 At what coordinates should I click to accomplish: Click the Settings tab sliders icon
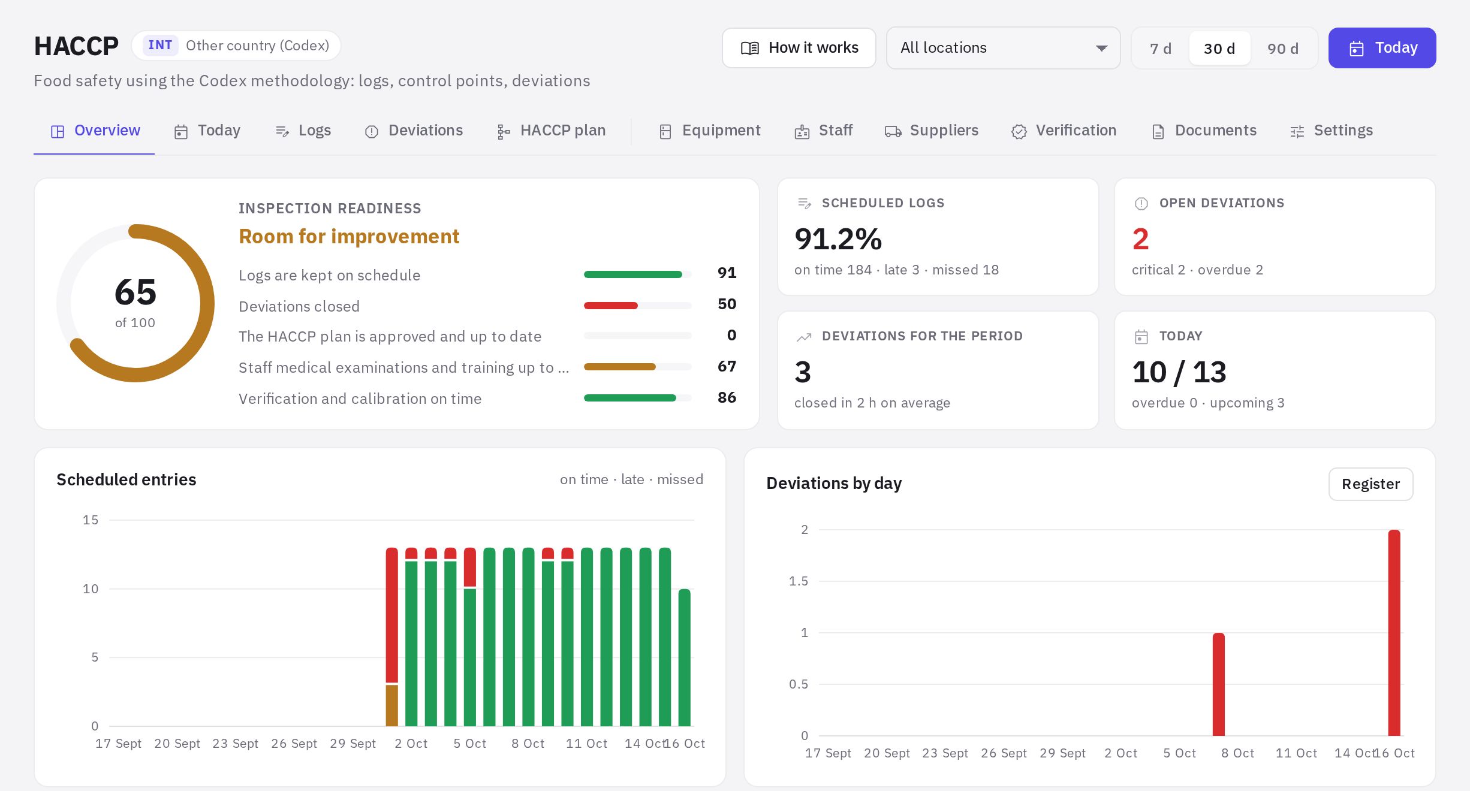1297,131
